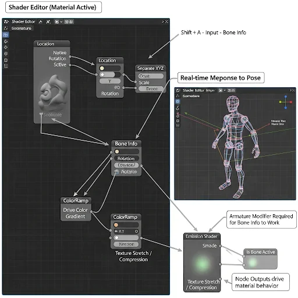Click the output socket on the Bone Info node's right edge
This screenshot has height=298, width=298.
pos(141,166)
